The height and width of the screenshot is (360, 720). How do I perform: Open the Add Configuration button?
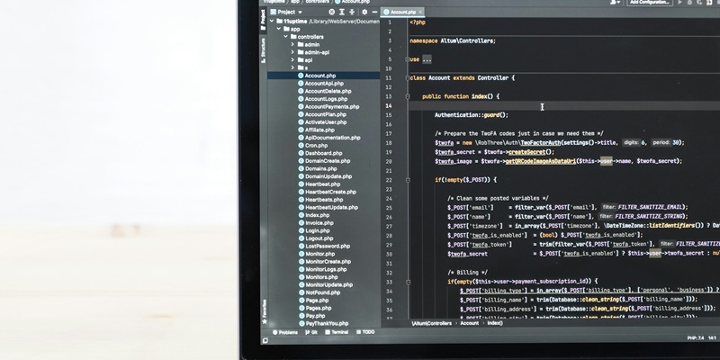tap(651, 3)
